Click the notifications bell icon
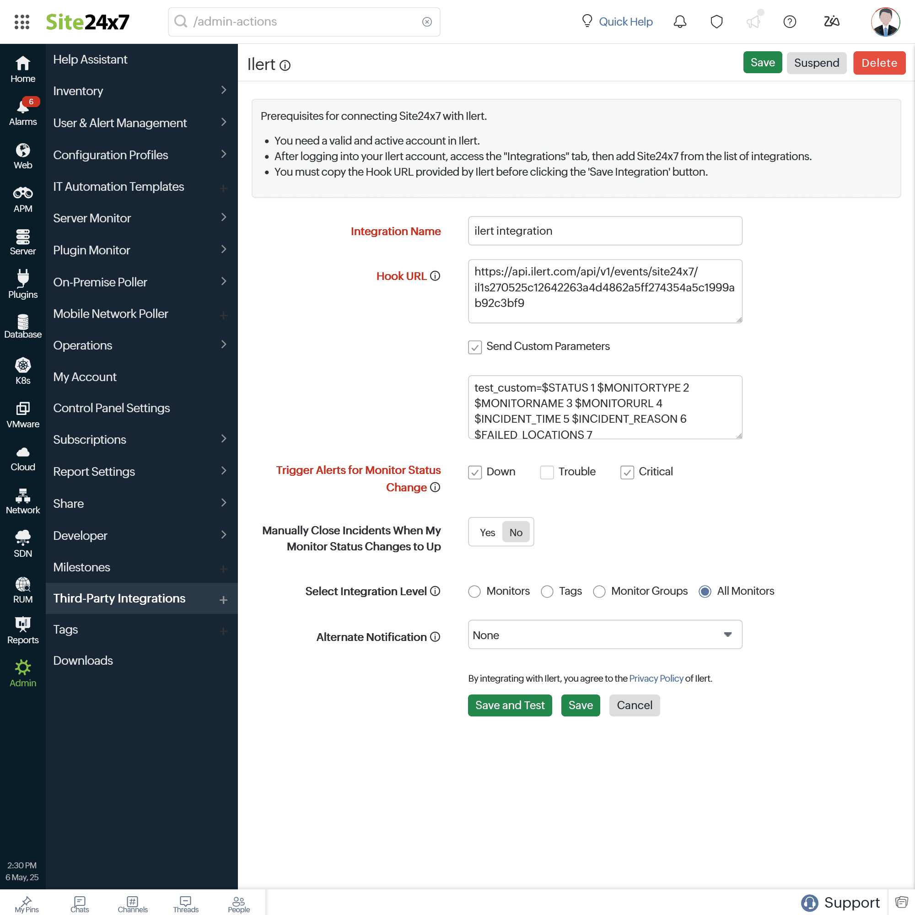Viewport: 915px width, 915px height. click(x=680, y=22)
